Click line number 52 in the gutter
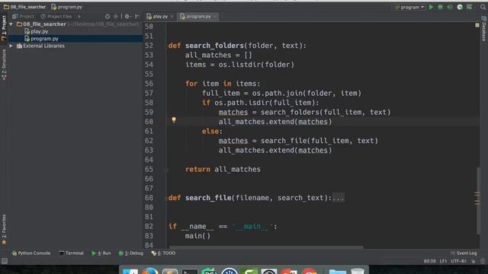488x274 pixels. 149,46
